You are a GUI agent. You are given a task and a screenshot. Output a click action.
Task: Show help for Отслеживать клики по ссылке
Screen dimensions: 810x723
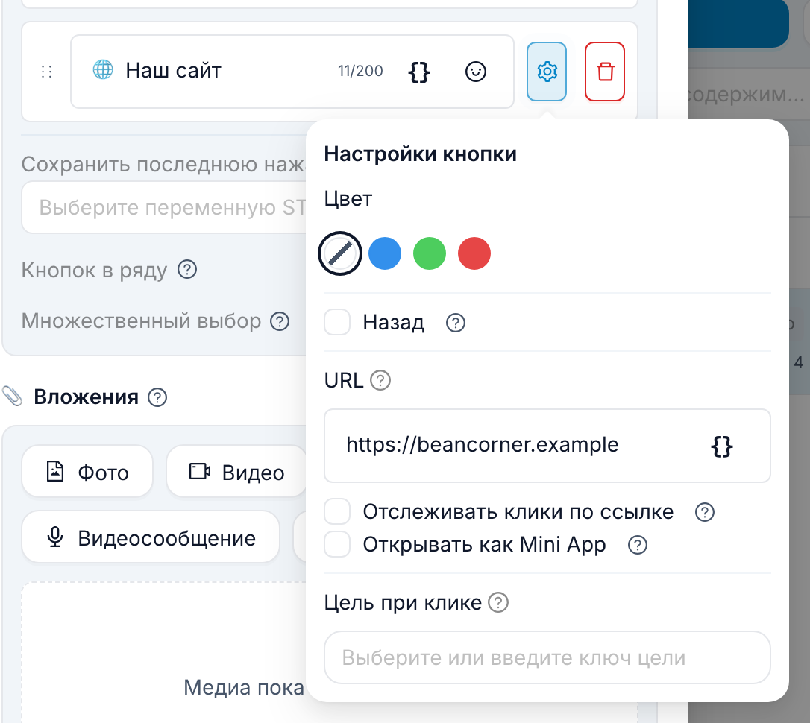705,513
